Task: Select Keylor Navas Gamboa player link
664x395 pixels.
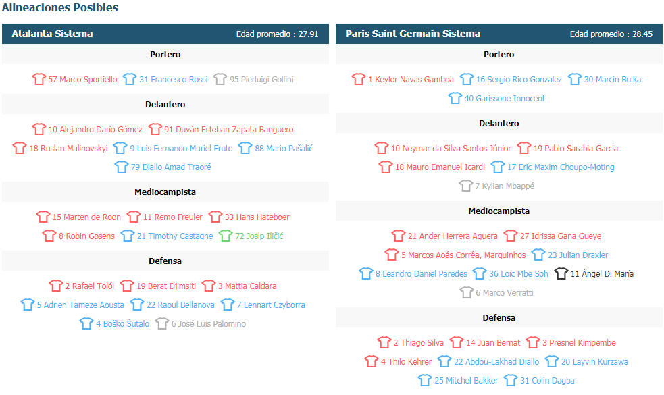Action: (x=411, y=80)
